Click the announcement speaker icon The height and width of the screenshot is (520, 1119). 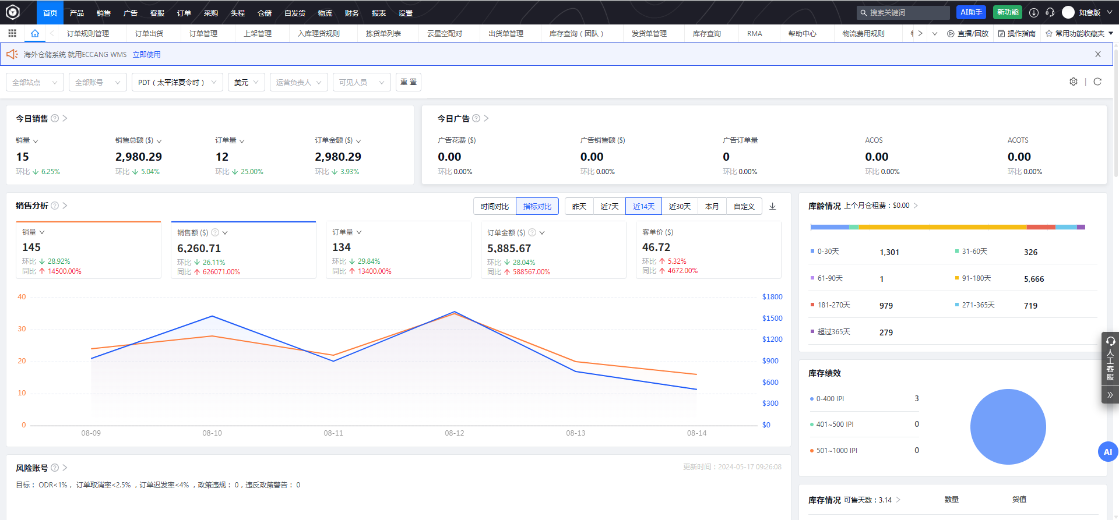pyautogui.click(x=12, y=54)
